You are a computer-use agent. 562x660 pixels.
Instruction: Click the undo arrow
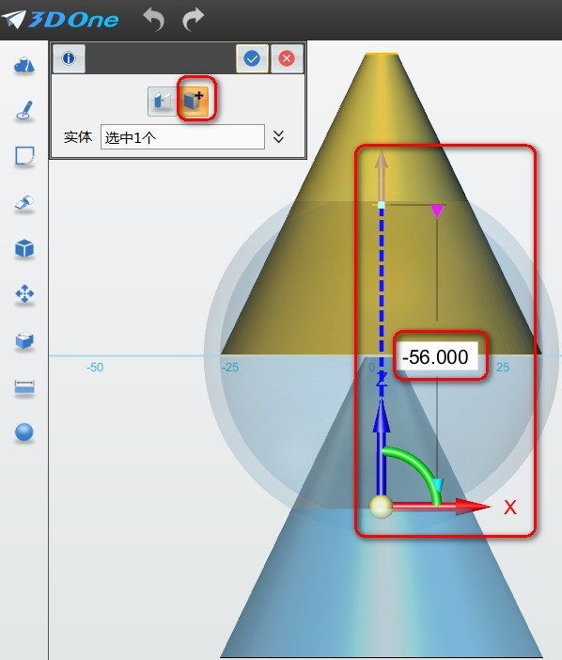tap(154, 20)
